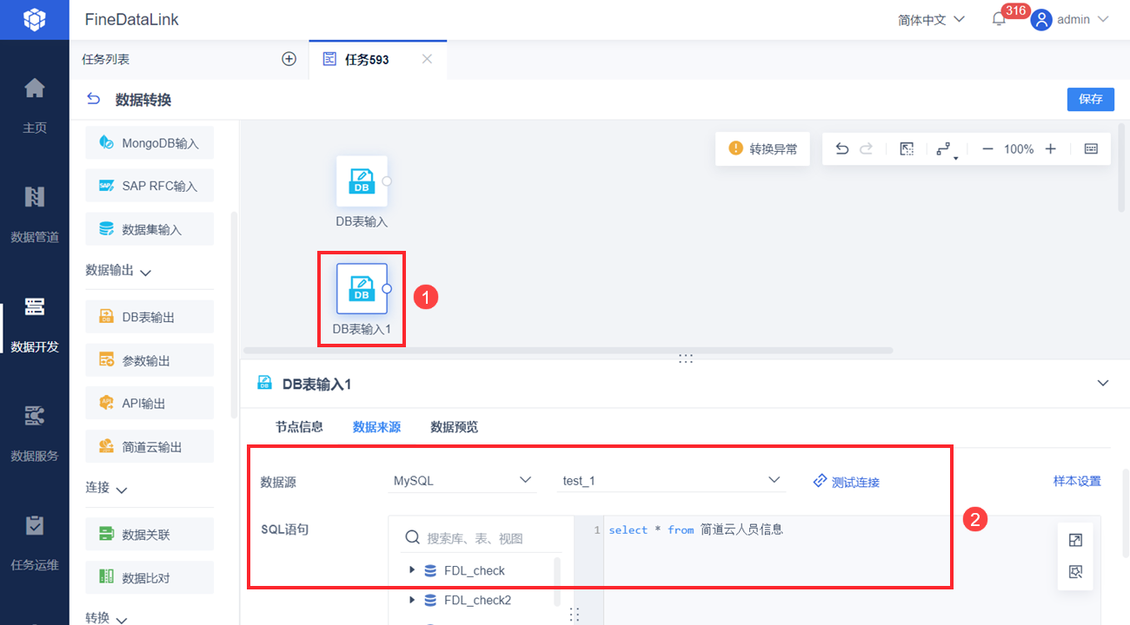The height and width of the screenshot is (625, 1130).
Task: Collapse the 连接 section
Action: [121, 490]
